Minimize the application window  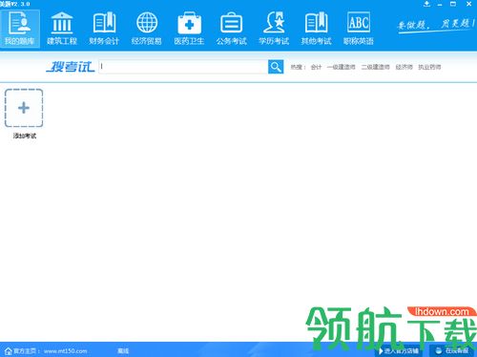pos(440,4)
